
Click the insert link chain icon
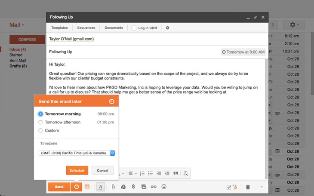click(x=154, y=187)
